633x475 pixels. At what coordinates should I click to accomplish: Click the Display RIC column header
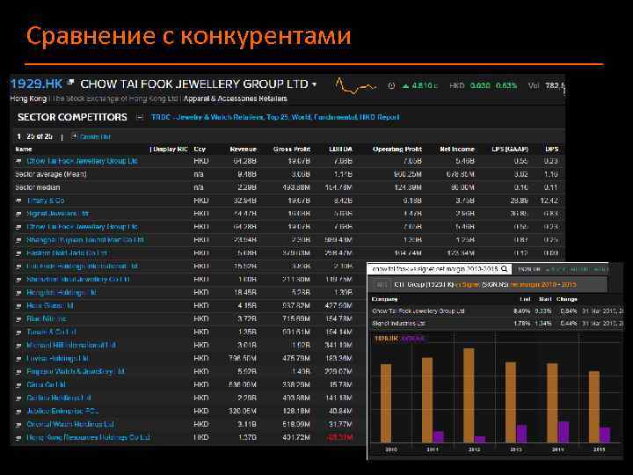click(x=169, y=150)
